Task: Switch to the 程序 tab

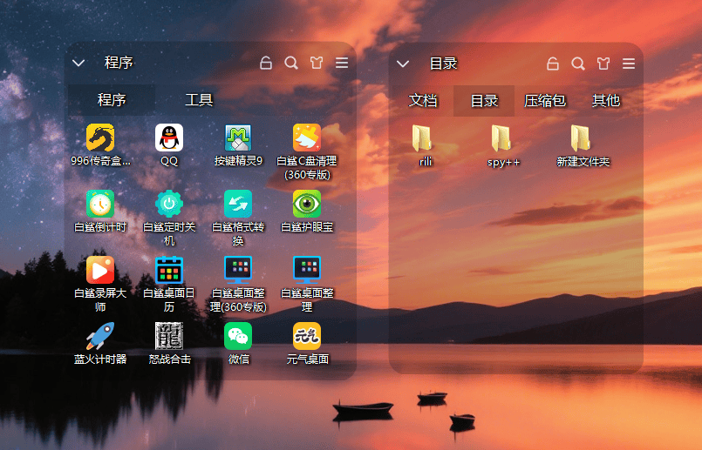Action: (112, 99)
